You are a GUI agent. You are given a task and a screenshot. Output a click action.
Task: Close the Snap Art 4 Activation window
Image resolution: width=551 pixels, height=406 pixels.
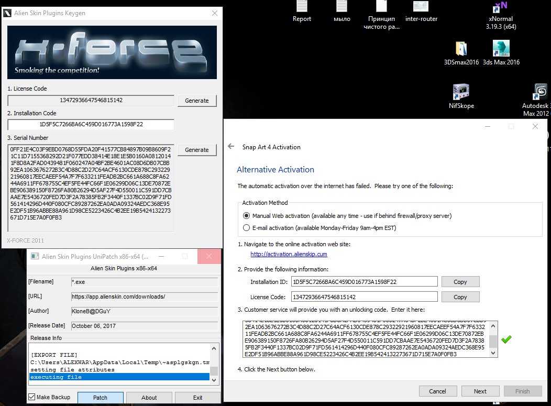pyautogui.click(x=535, y=126)
